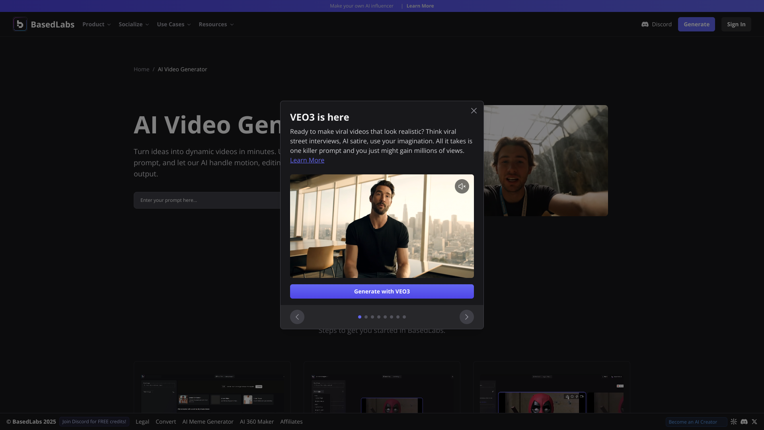
Task: Select the first carousel dot
Action: (x=360, y=317)
